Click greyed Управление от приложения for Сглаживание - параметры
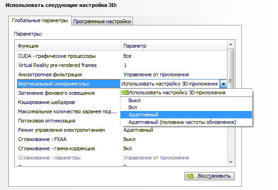This screenshot has height=190, width=278. tap(156, 158)
